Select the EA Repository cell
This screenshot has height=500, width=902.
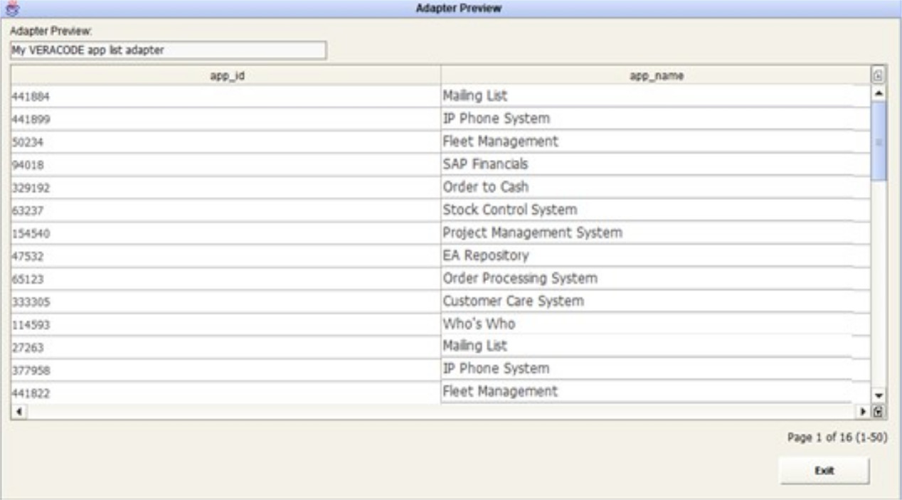click(656, 255)
